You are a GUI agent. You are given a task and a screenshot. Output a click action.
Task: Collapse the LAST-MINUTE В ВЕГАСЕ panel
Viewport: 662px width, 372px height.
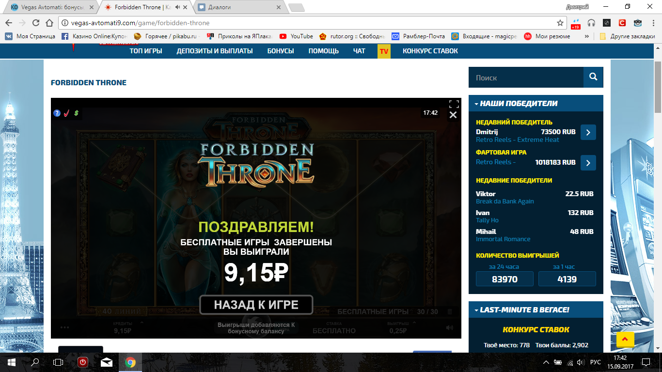(476, 310)
